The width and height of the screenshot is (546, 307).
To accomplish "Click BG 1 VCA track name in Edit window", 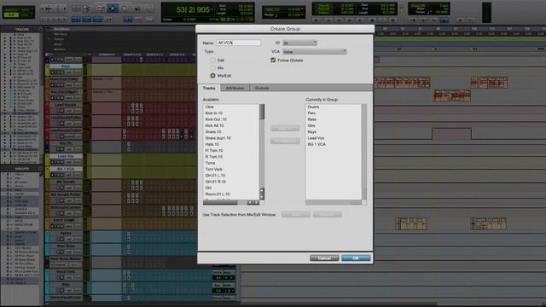I will (x=66, y=169).
